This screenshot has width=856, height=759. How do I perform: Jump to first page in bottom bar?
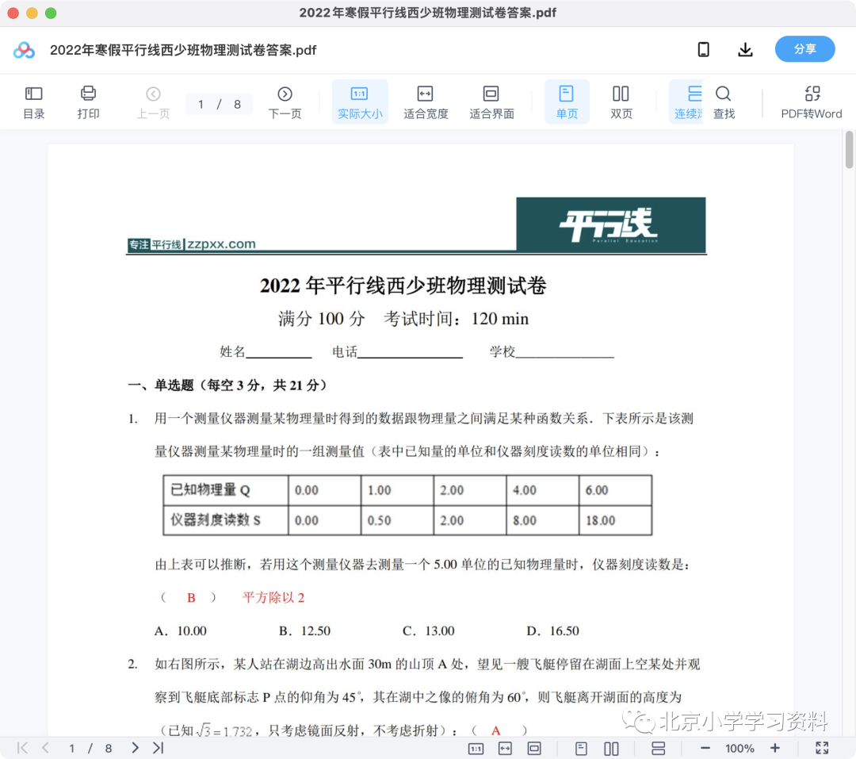pyautogui.click(x=22, y=748)
